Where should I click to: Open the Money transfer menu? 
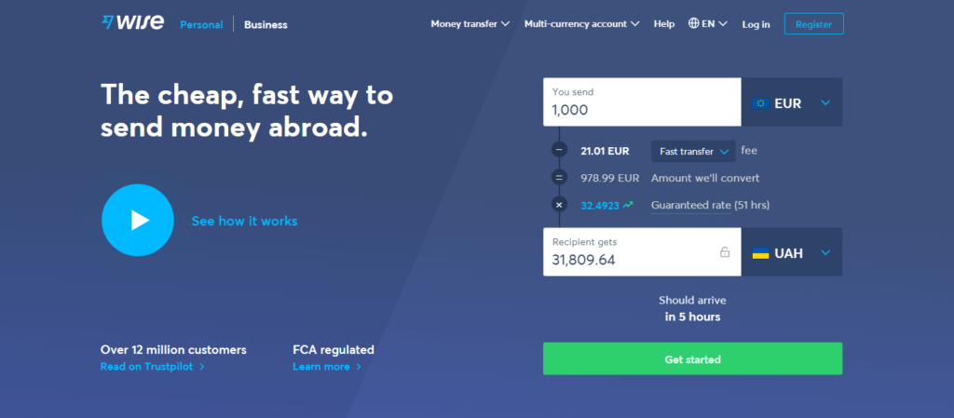click(470, 23)
